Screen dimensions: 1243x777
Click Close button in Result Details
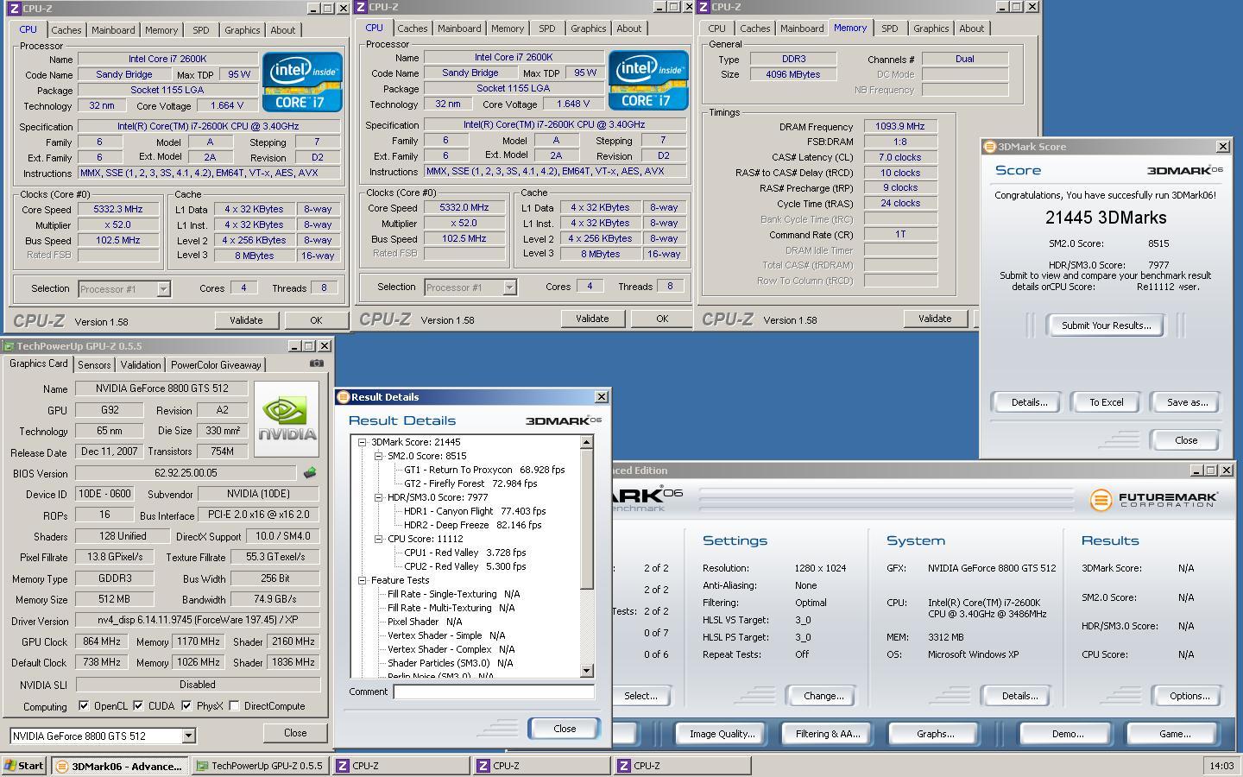(565, 729)
